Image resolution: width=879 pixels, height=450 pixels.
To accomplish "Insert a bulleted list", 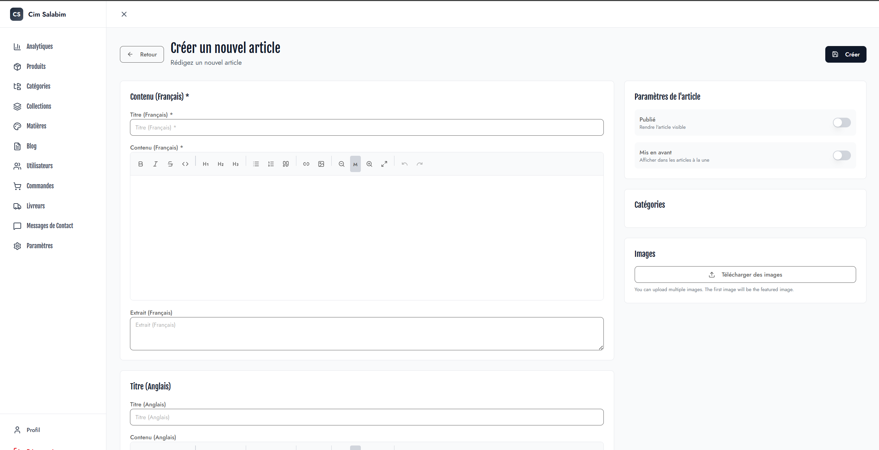I will tap(256, 164).
